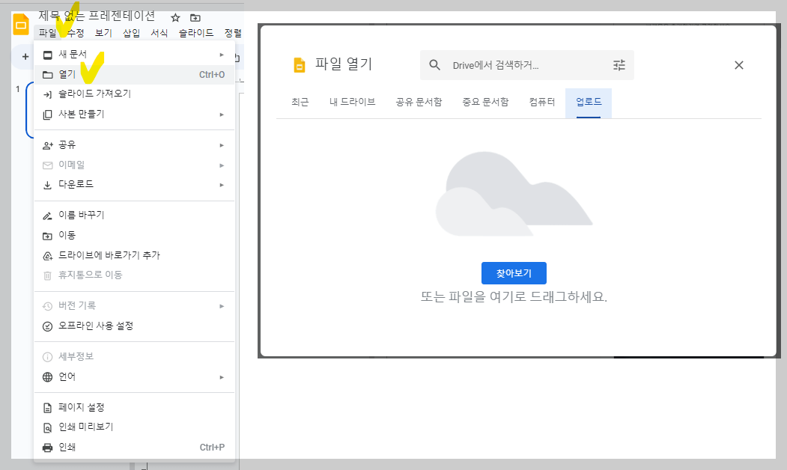
Task: Click the 찾아보기 browse button
Action: pos(513,272)
